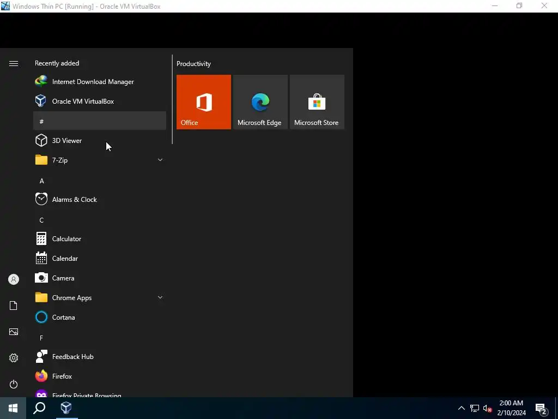Image resolution: width=558 pixels, height=419 pixels.
Task: Open the Office tile
Action: tap(204, 102)
